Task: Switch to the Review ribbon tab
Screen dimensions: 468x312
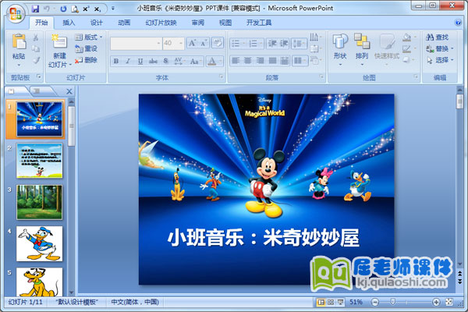Action: click(197, 23)
